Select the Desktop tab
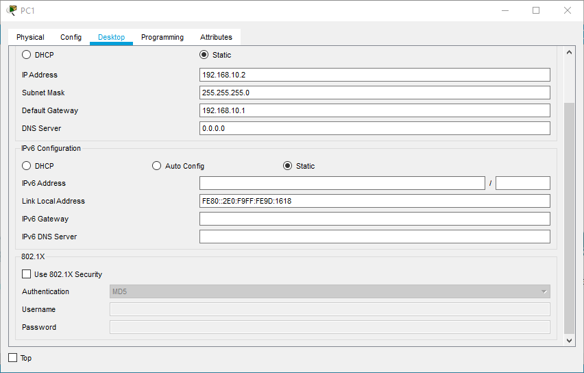 [x=111, y=37]
